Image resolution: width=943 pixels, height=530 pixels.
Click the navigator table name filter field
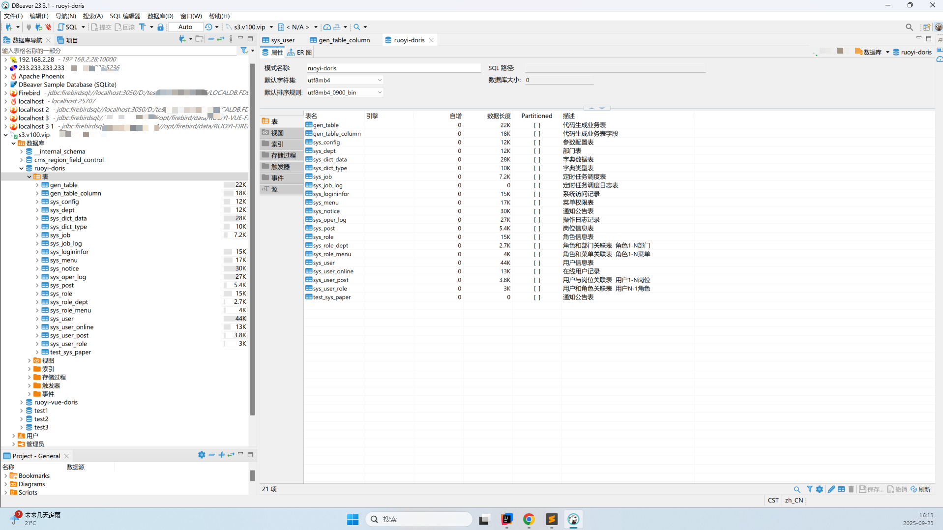click(x=118, y=51)
